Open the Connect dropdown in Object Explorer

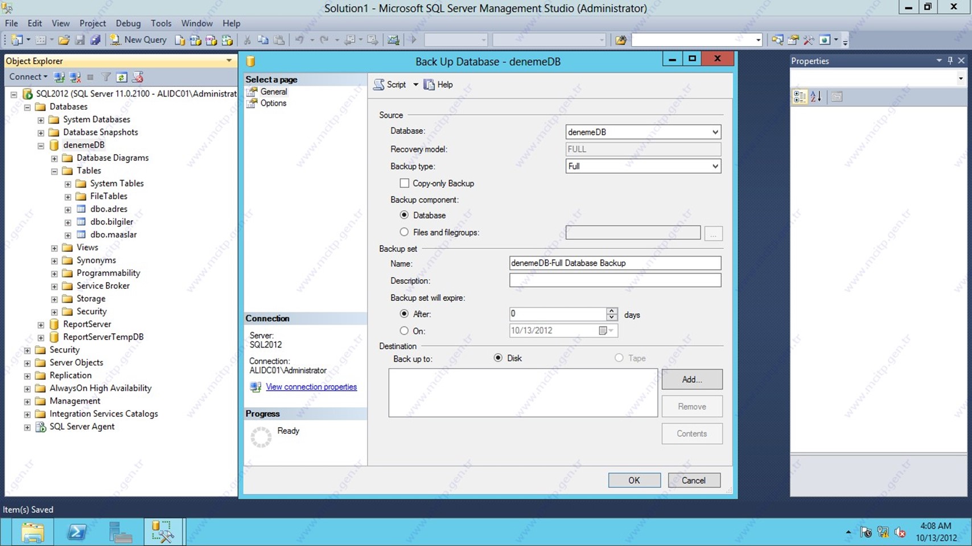[x=28, y=77]
